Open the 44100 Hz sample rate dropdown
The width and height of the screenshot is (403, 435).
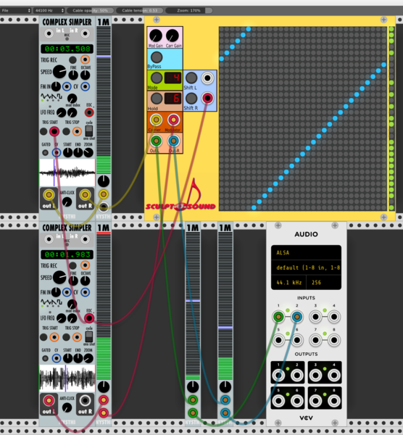(49, 11)
